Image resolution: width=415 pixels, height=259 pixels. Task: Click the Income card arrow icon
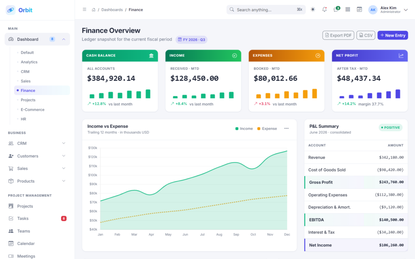tap(235, 55)
